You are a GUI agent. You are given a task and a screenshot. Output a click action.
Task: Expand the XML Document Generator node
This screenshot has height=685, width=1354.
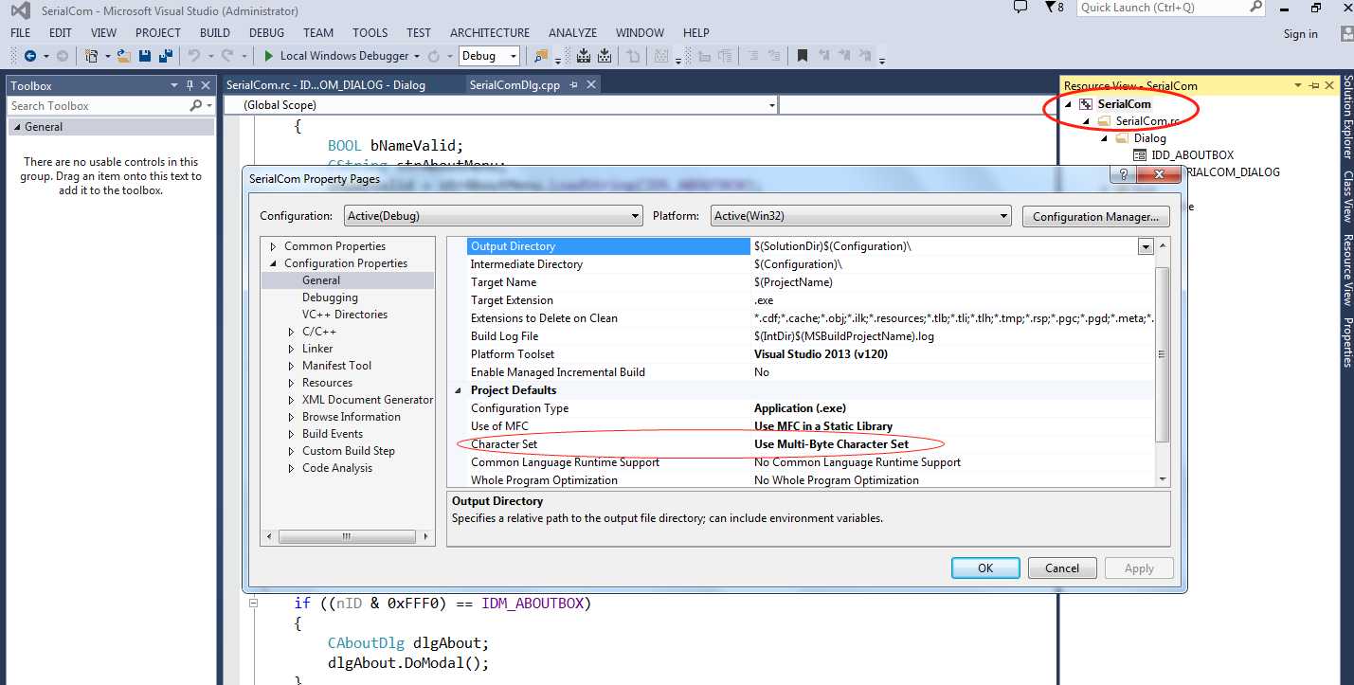point(292,400)
